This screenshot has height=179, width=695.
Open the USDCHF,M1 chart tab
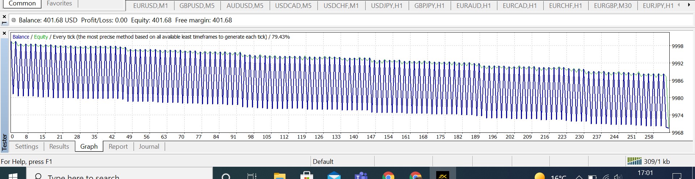(x=341, y=5)
